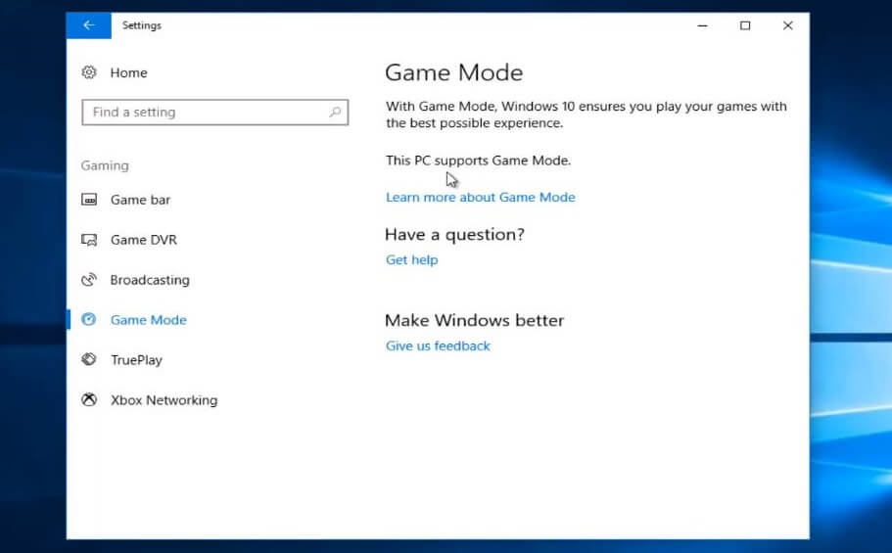Click the Game bar icon in the sidebar
892x553 pixels.
click(89, 200)
